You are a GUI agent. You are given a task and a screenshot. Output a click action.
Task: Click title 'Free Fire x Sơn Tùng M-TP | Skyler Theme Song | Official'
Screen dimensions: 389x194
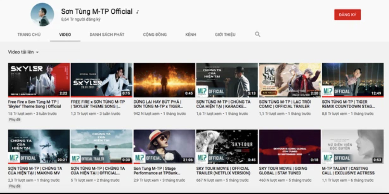[x=35, y=104]
